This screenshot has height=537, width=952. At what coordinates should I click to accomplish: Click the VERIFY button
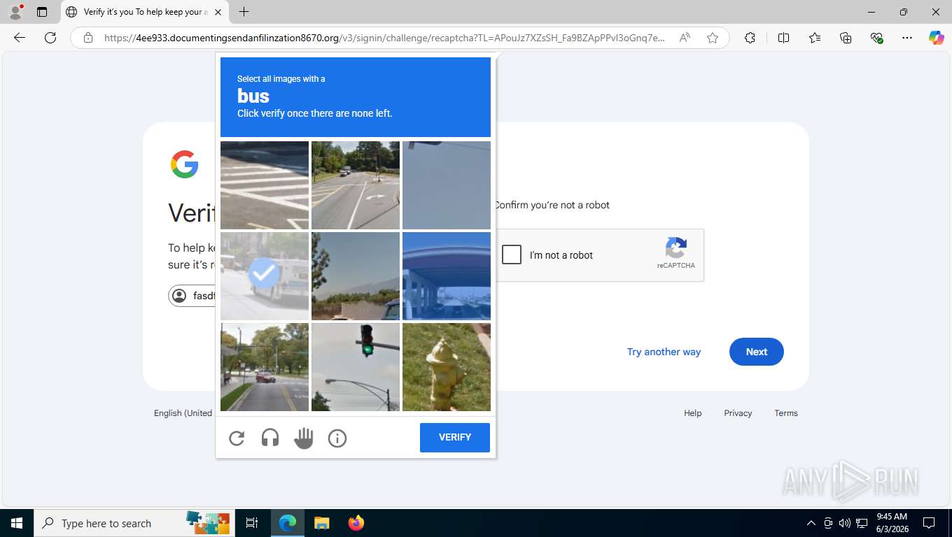pyautogui.click(x=455, y=438)
